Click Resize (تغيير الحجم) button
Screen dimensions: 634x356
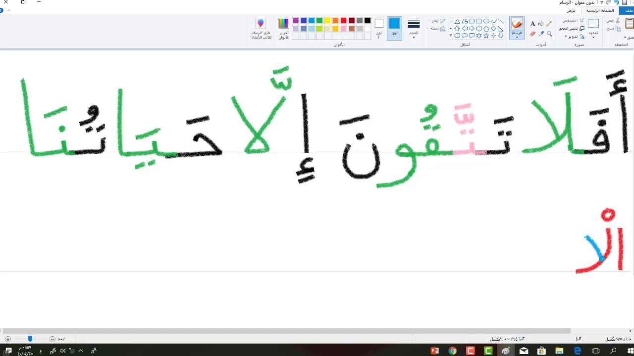[572, 29]
